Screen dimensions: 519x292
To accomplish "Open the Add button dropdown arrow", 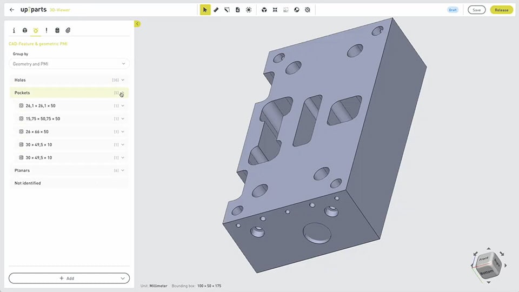I will (x=123, y=278).
